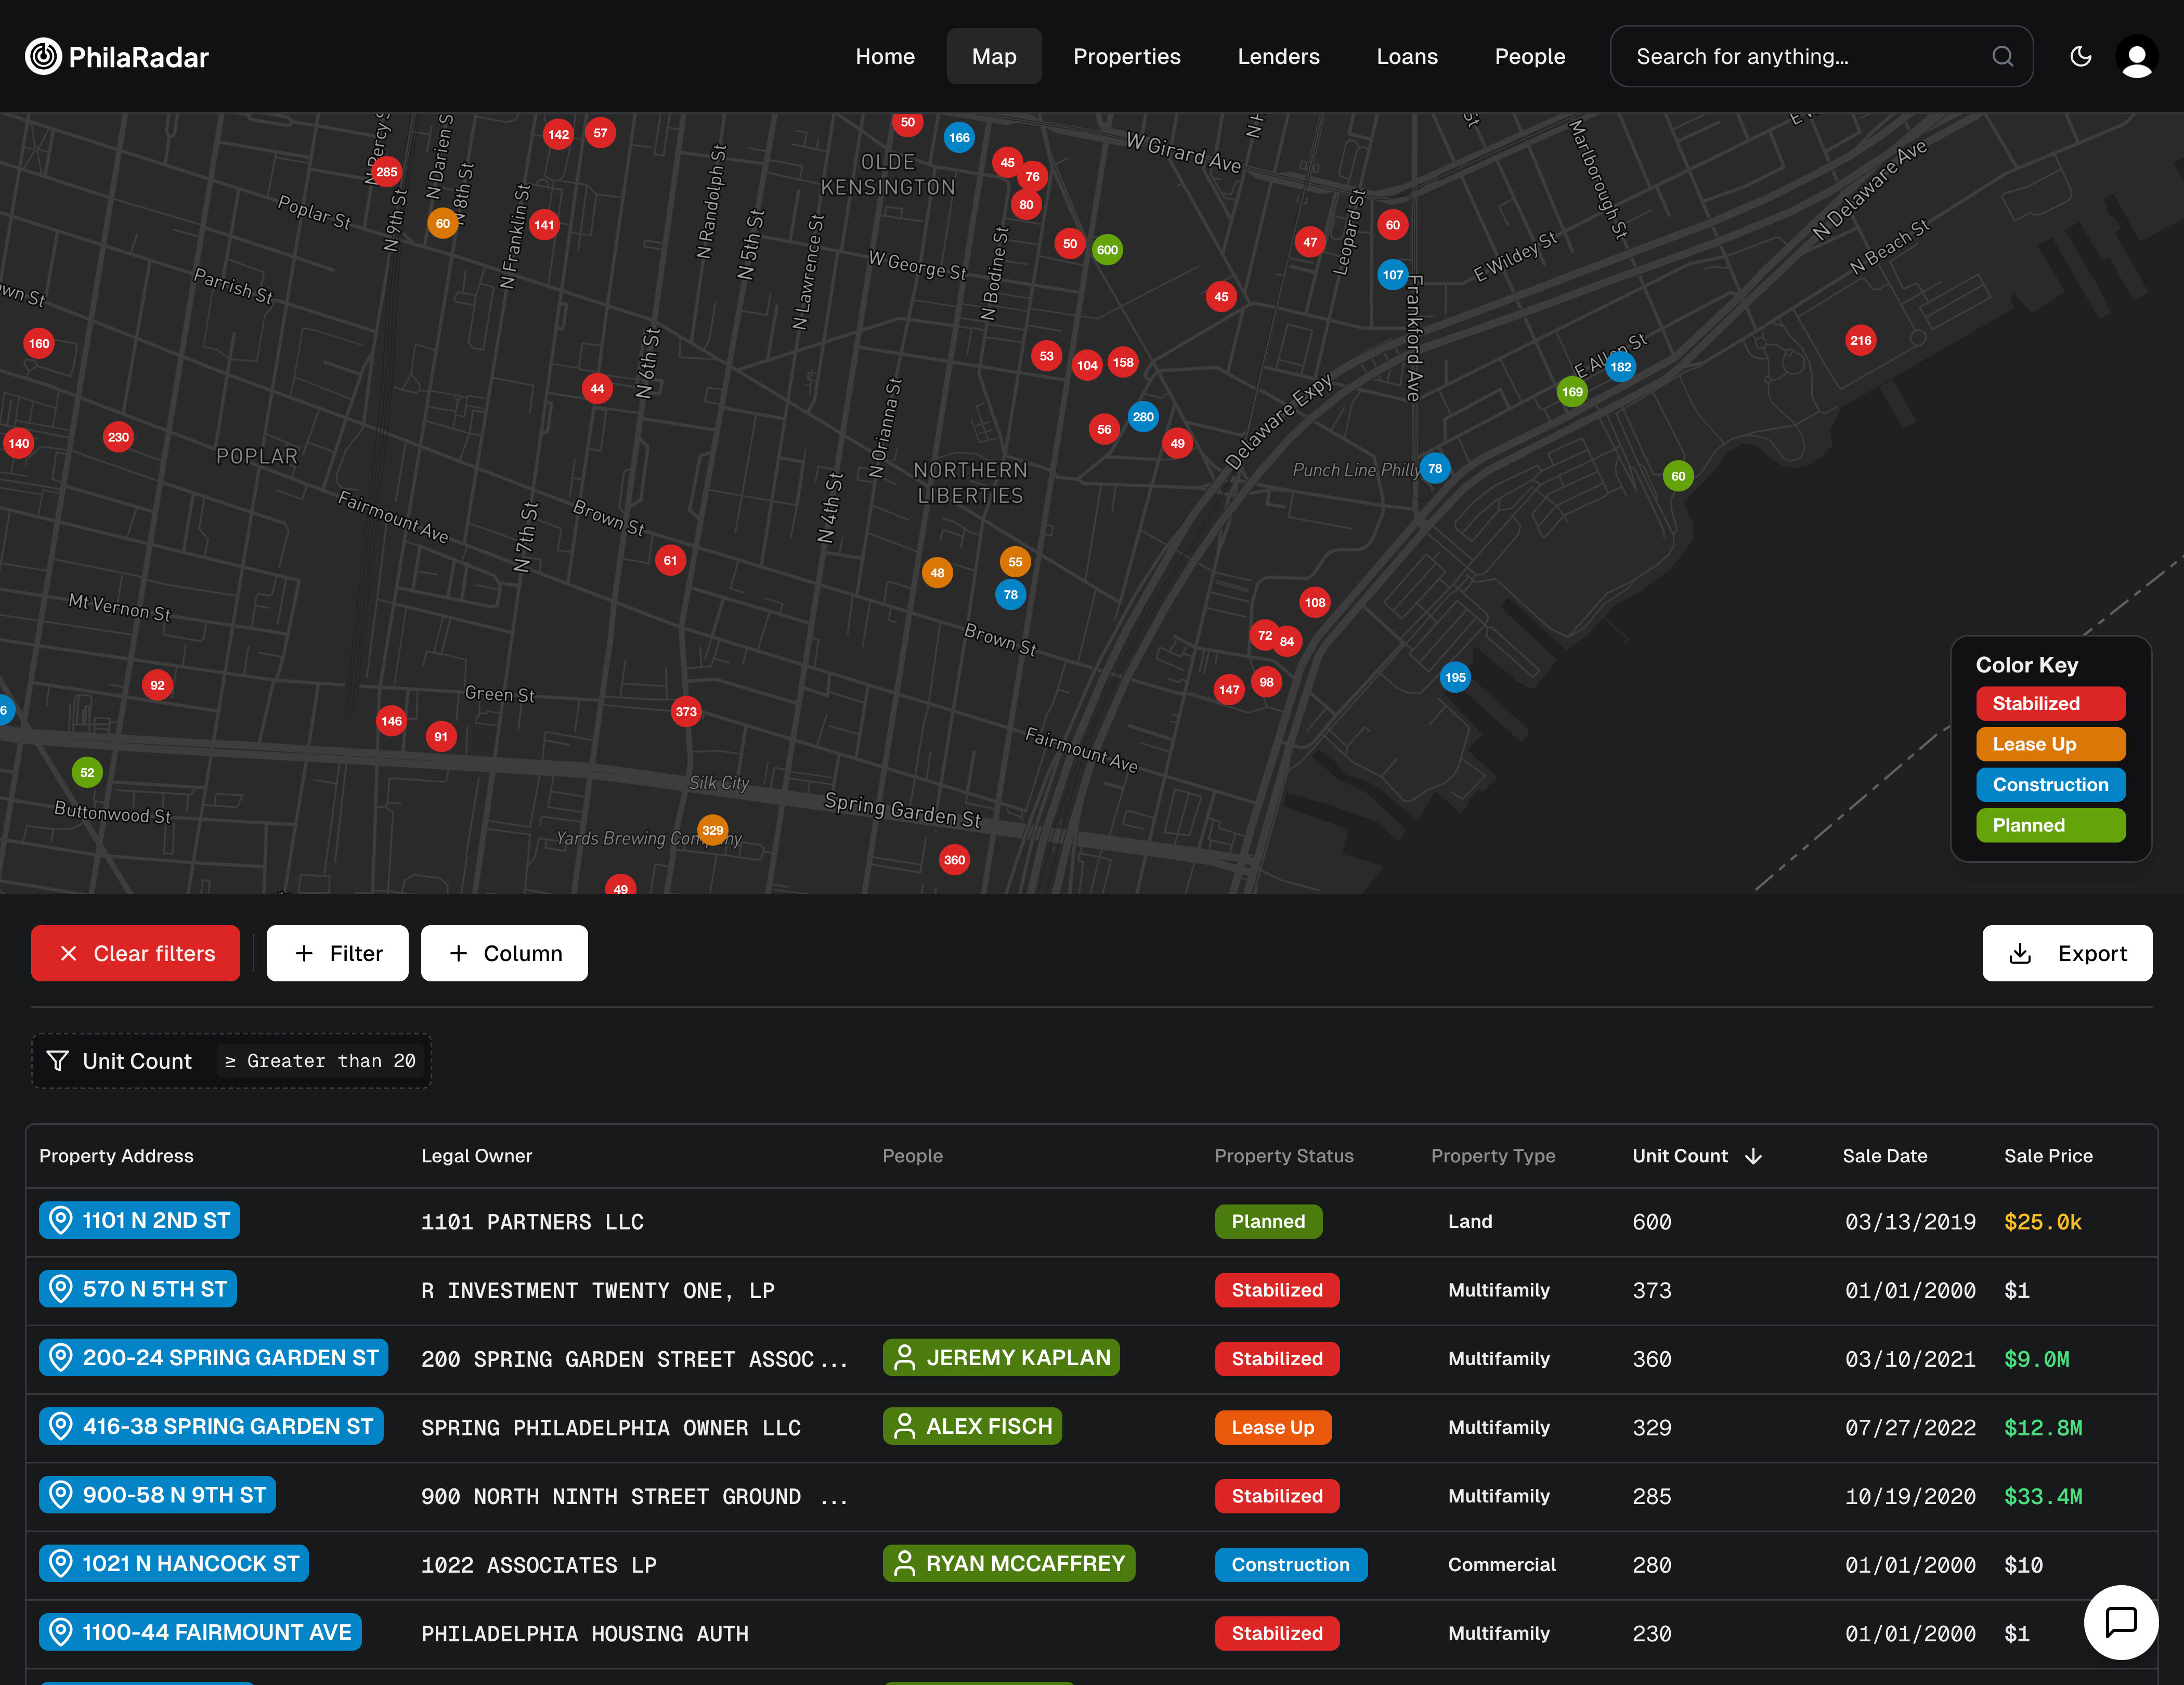2184x1685 pixels.
Task: Select the 373 red map marker
Action: click(686, 712)
